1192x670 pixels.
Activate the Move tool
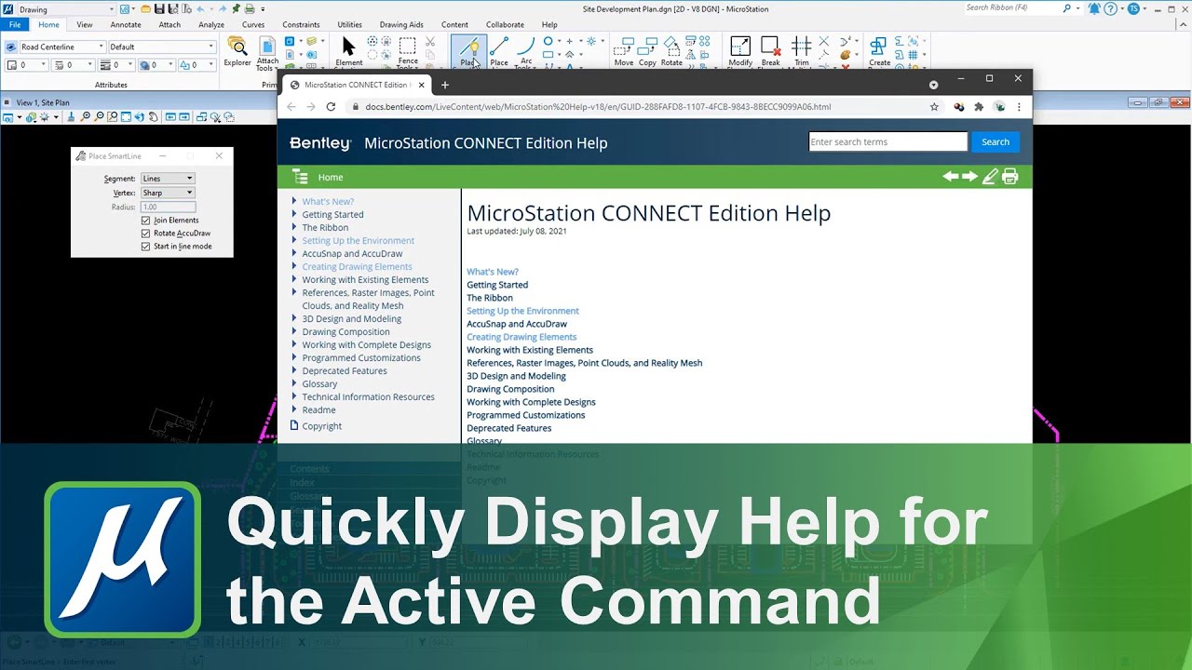[x=624, y=51]
